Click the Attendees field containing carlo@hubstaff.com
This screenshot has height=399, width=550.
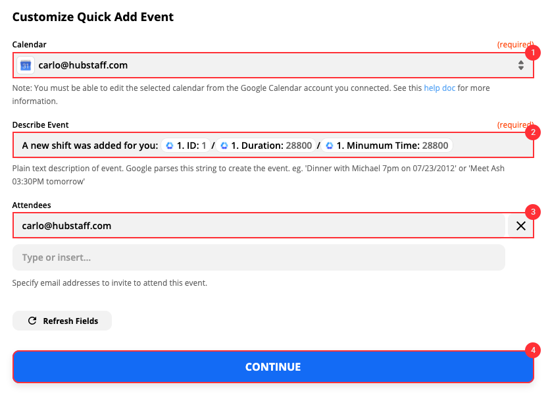[x=258, y=226]
